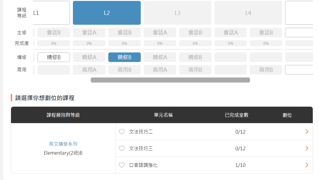Choose 會話B under L3
This screenshot has height=180, width=319.
click(x=195, y=32)
